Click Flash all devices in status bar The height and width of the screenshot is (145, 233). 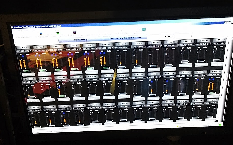(210, 125)
